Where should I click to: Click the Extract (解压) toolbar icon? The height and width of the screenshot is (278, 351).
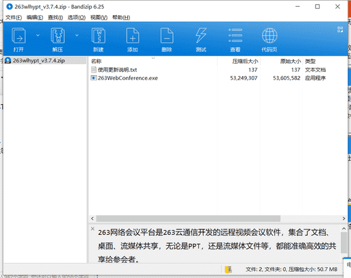click(x=57, y=36)
